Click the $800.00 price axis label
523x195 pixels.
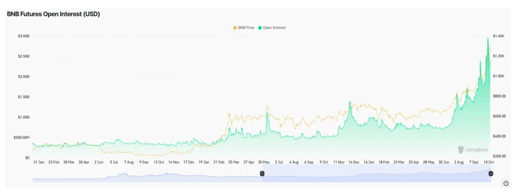point(500,96)
